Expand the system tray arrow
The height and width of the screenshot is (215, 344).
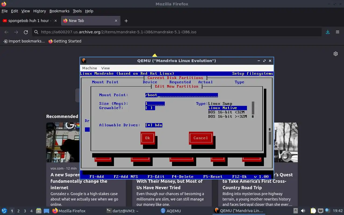295,211
